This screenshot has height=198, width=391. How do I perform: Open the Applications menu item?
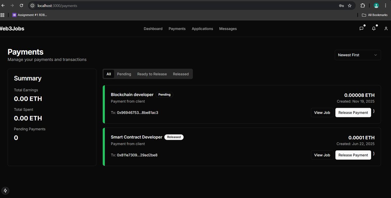tap(202, 29)
